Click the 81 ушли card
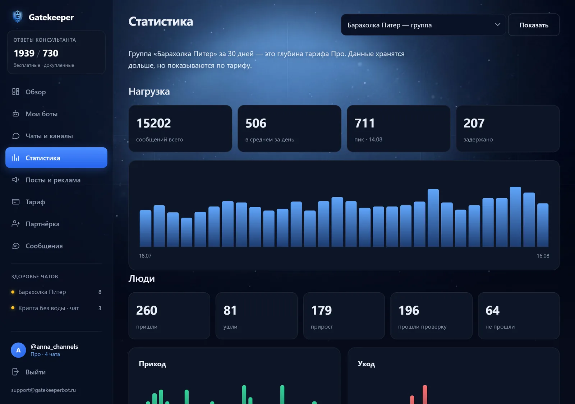The width and height of the screenshot is (575, 404). click(257, 316)
